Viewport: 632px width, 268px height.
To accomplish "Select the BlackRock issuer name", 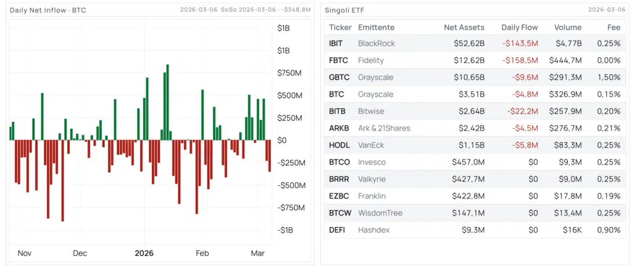I will 376,44.
